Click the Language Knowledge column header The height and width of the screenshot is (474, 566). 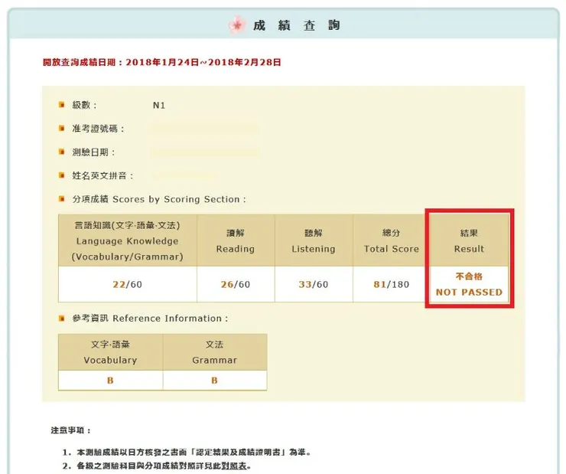coord(128,240)
